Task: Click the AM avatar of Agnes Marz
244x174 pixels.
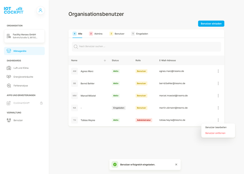Action: tap(75, 71)
